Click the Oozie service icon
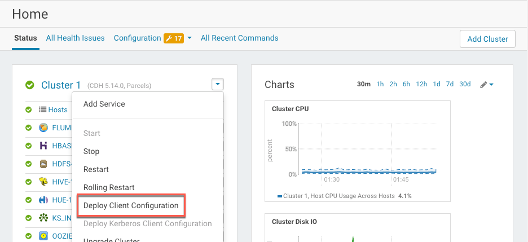The image size is (528, 242). (43, 236)
